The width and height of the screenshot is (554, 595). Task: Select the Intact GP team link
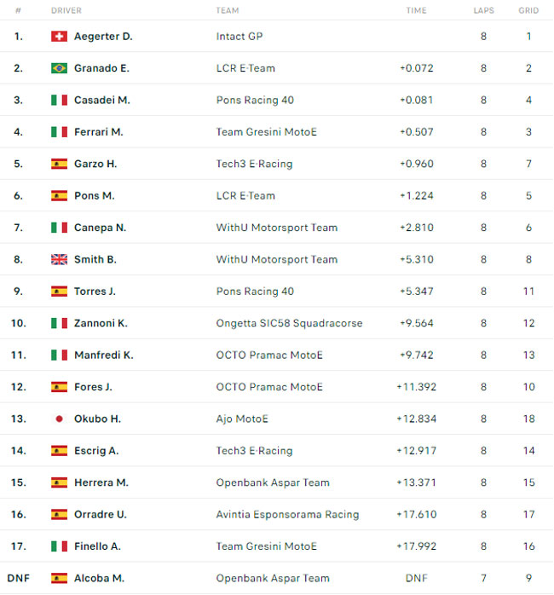(x=239, y=37)
